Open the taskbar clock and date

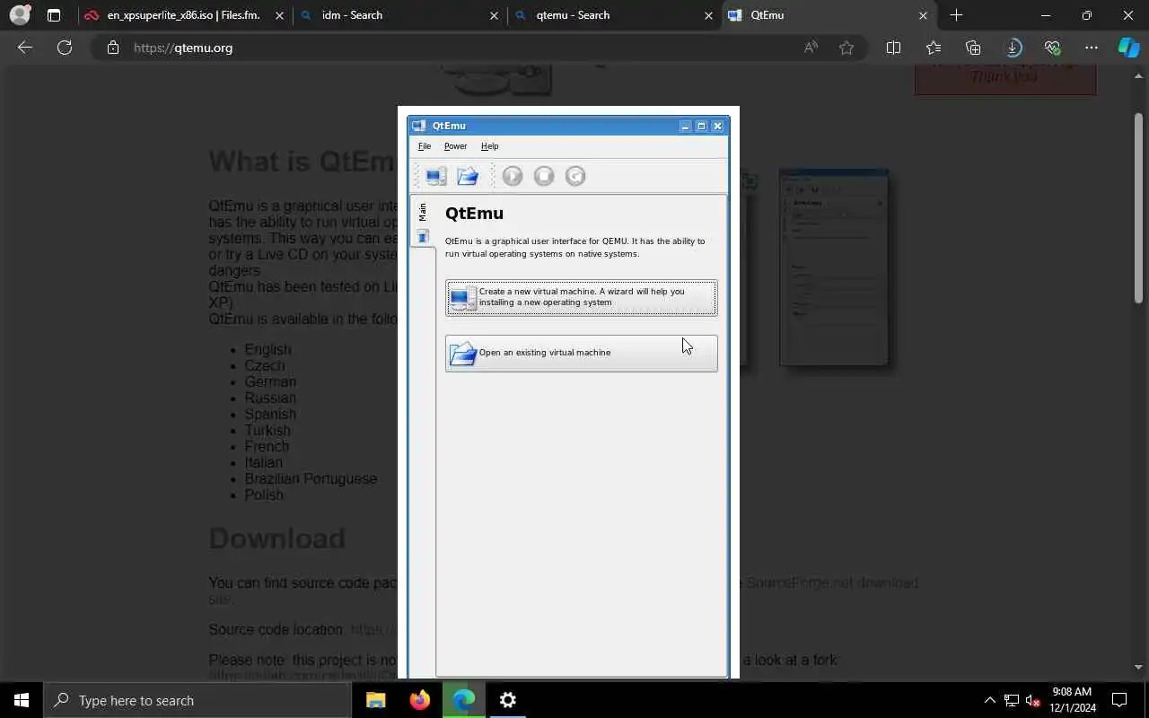[x=1073, y=700]
